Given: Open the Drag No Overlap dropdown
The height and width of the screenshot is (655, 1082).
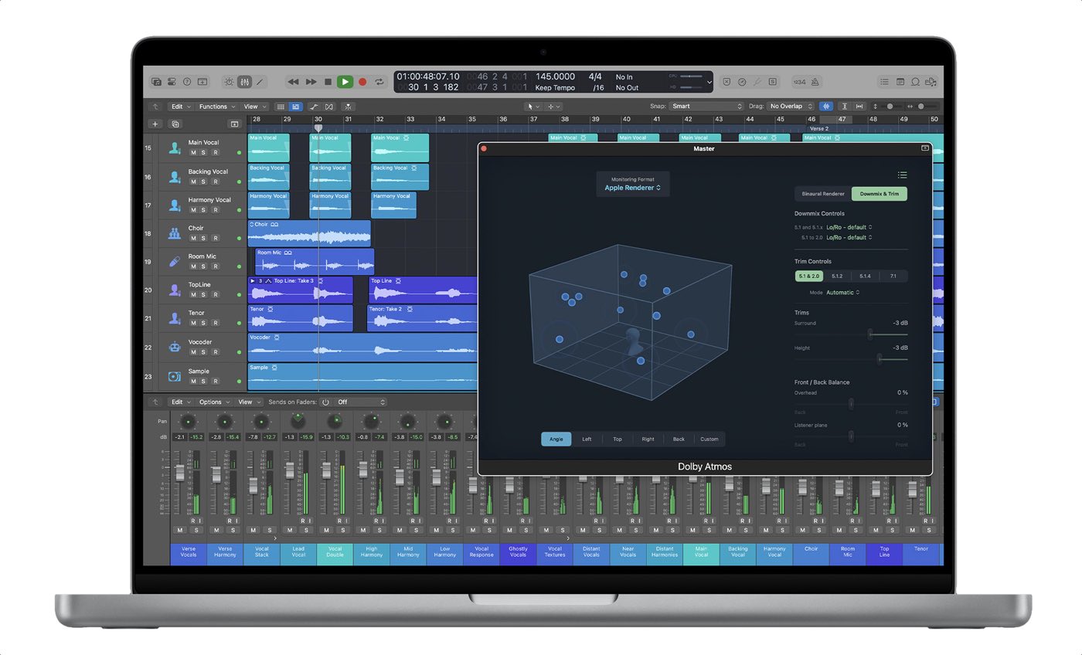Looking at the screenshot, I should [x=791, y=107].
